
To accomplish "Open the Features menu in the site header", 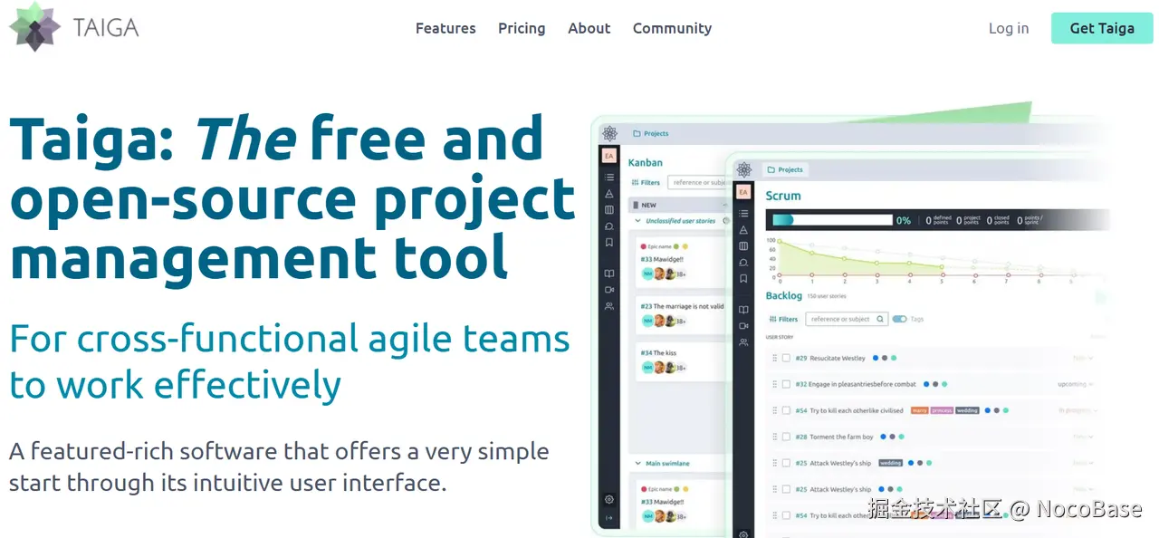I will pyautogui.click(x=445, y=28).
